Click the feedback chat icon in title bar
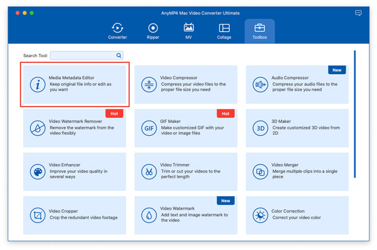 click(358, 13)
